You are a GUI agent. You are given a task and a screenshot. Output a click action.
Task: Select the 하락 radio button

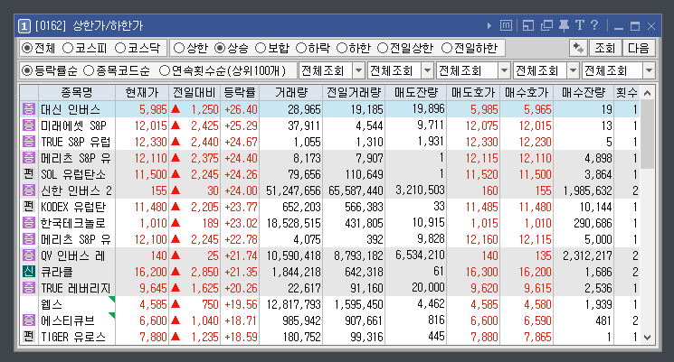coord(301,48)
